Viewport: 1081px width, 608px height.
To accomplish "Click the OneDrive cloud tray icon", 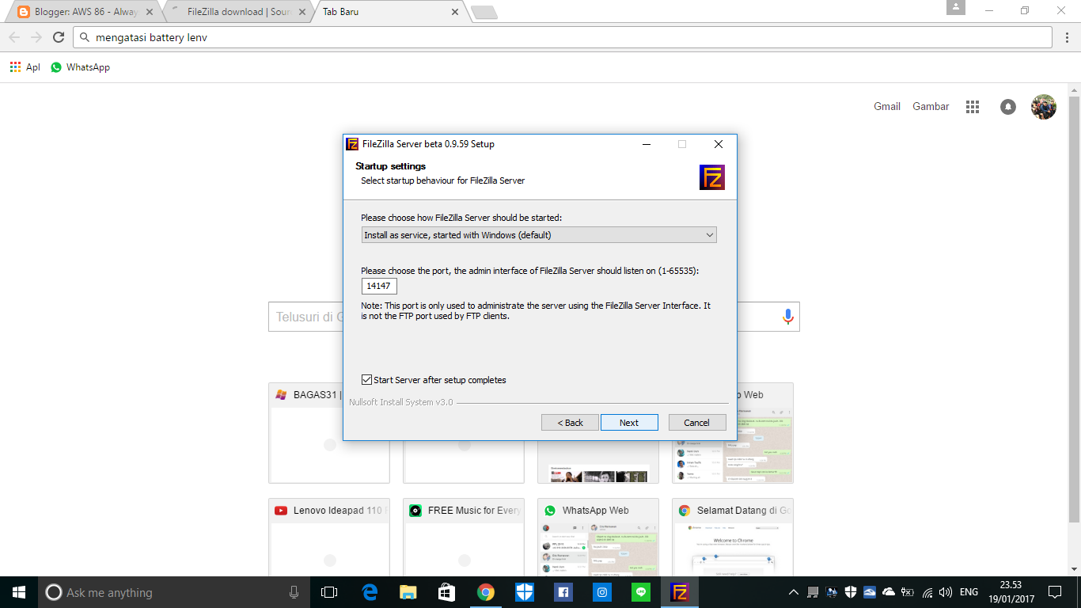I will pyautogui.click(x=888, y=592).
